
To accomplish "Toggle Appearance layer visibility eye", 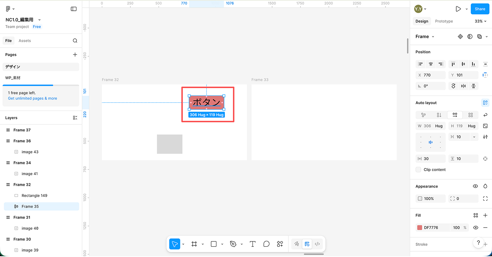I will (x=475, y=186).
